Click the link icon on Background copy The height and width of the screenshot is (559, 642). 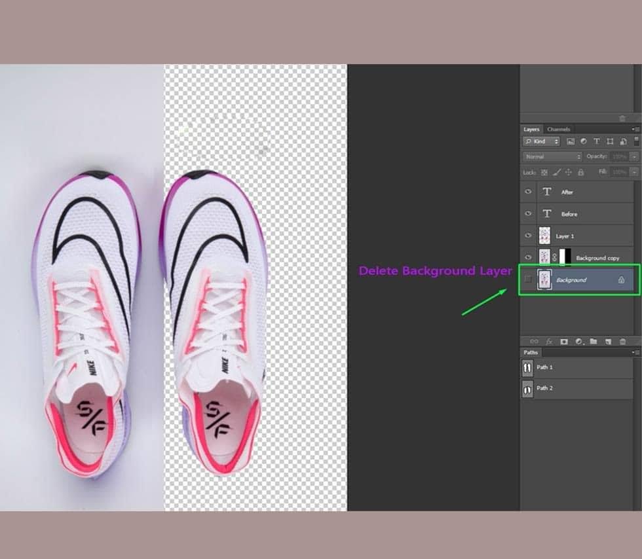(554, 257)
